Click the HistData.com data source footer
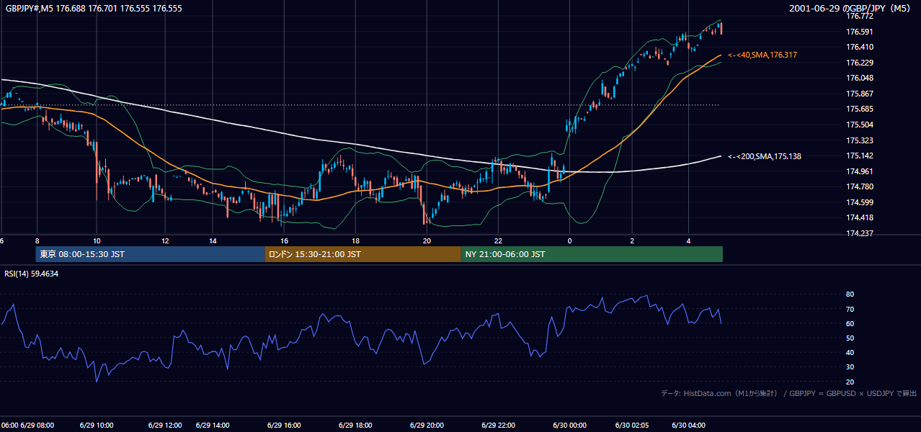 coord(789,393)
